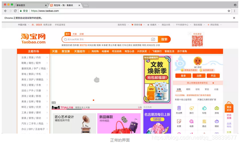Click the 请登录 link in top bar
Image resolution: width=240 pixels, height=144 pixels.
[x=39, y=25]
